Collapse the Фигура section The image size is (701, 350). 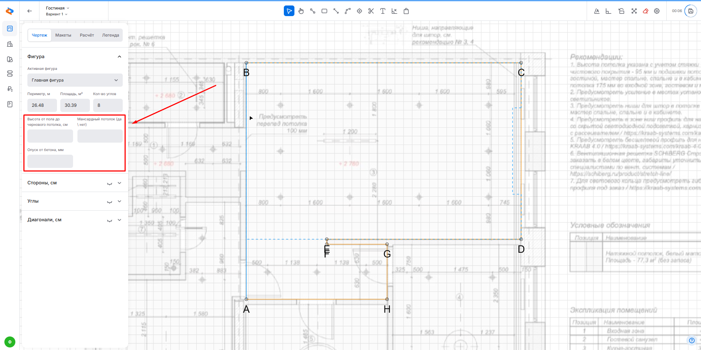click(x=119, y=57)
